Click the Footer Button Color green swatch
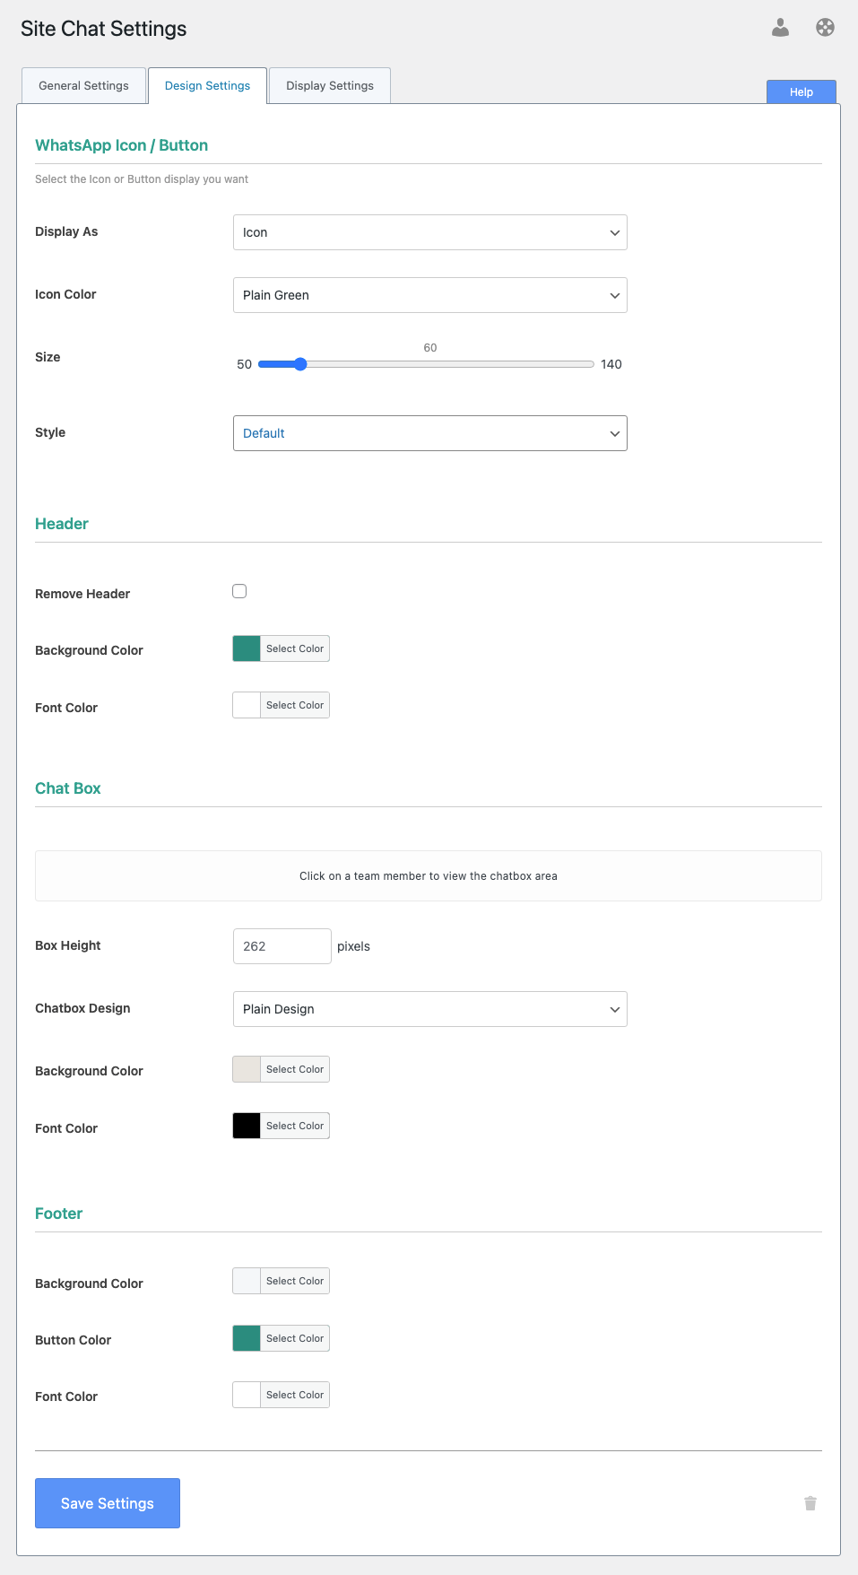Image resolution: width=858 pixels, height=1575 pixels. tap(247, 1338)
